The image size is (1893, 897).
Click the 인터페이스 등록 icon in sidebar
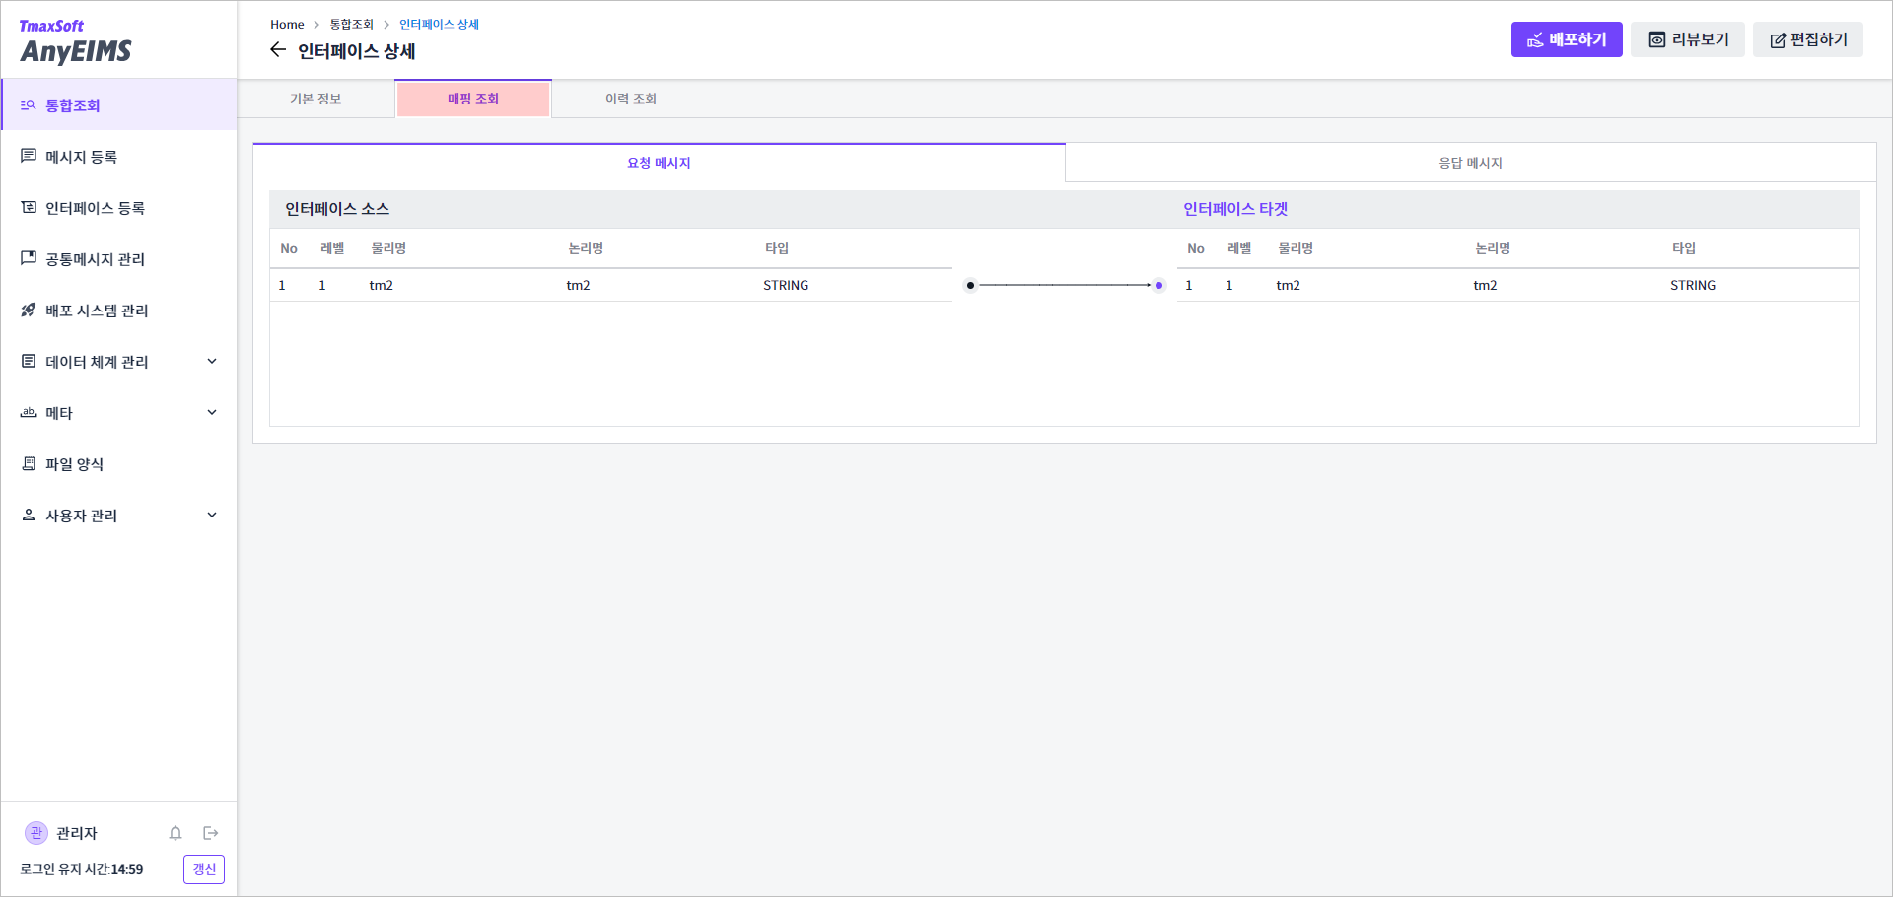(x=29, y=207)
